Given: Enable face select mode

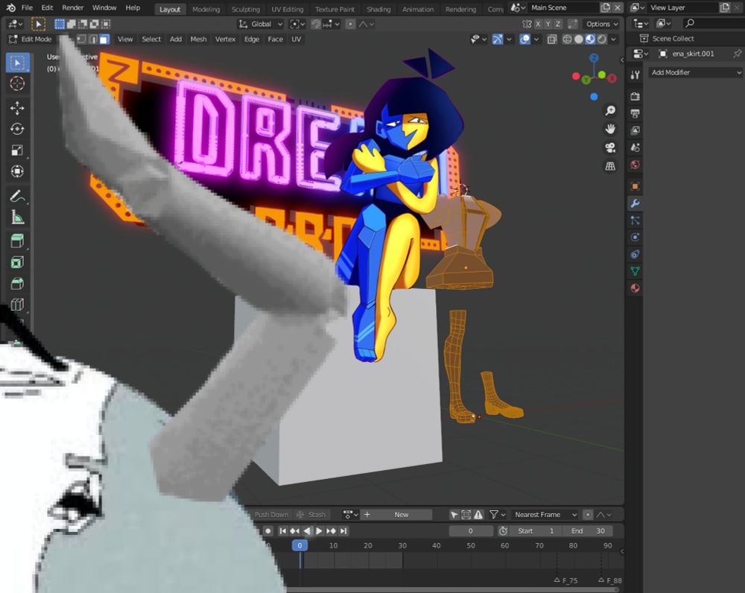Looking at the screenshot, I should [x=104, y=39].
